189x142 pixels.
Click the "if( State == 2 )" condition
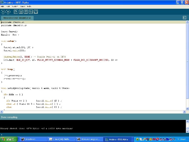17,101
